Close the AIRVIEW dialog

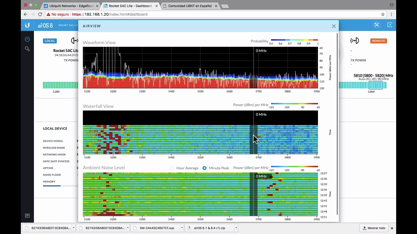pos(334,26)
